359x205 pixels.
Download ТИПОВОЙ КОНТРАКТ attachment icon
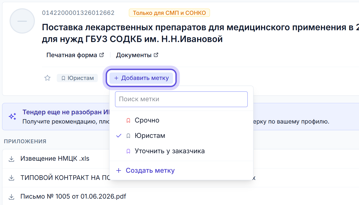(x=11, y=178)
